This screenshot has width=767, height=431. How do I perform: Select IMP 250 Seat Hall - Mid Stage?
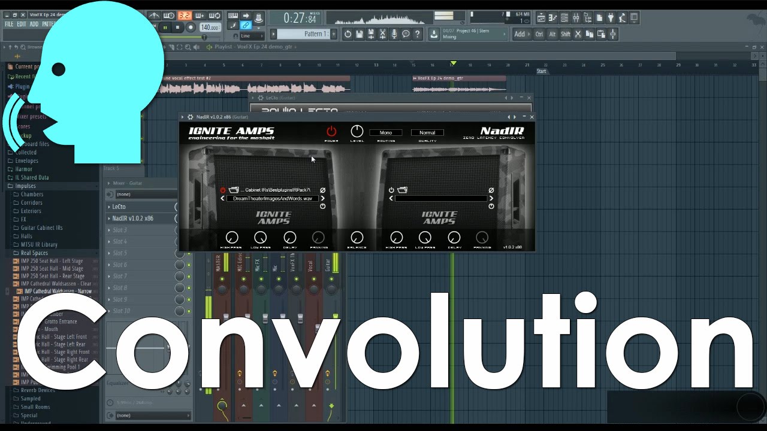click(52, 269)
